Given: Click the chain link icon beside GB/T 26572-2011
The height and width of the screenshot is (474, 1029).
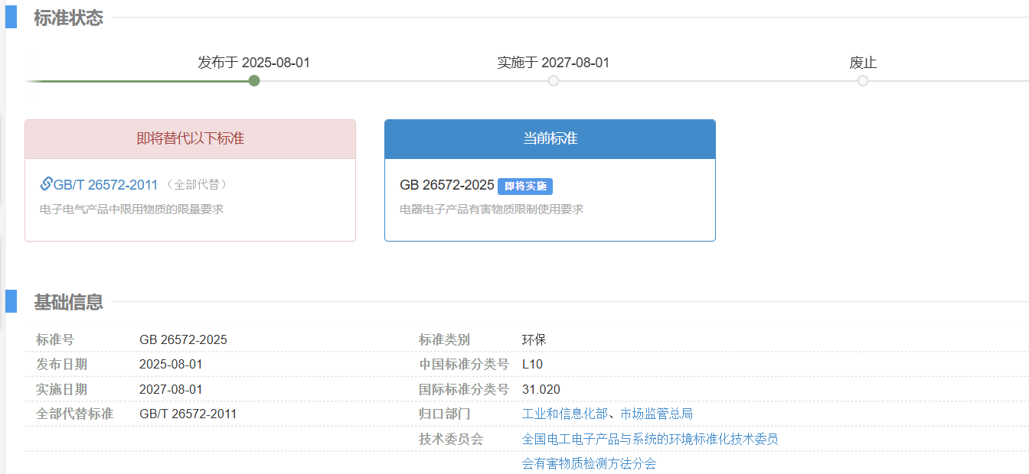Looking at the screenshot, I should point(46,183).
